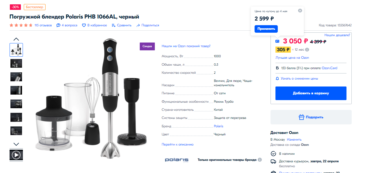Click the Подарить gift button

tap(311, 117)
